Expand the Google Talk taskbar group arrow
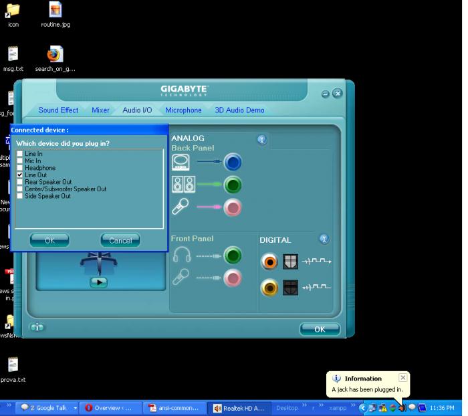Image resolution: width=468 pixels, height=416 pixels. (x=75, y=408)
